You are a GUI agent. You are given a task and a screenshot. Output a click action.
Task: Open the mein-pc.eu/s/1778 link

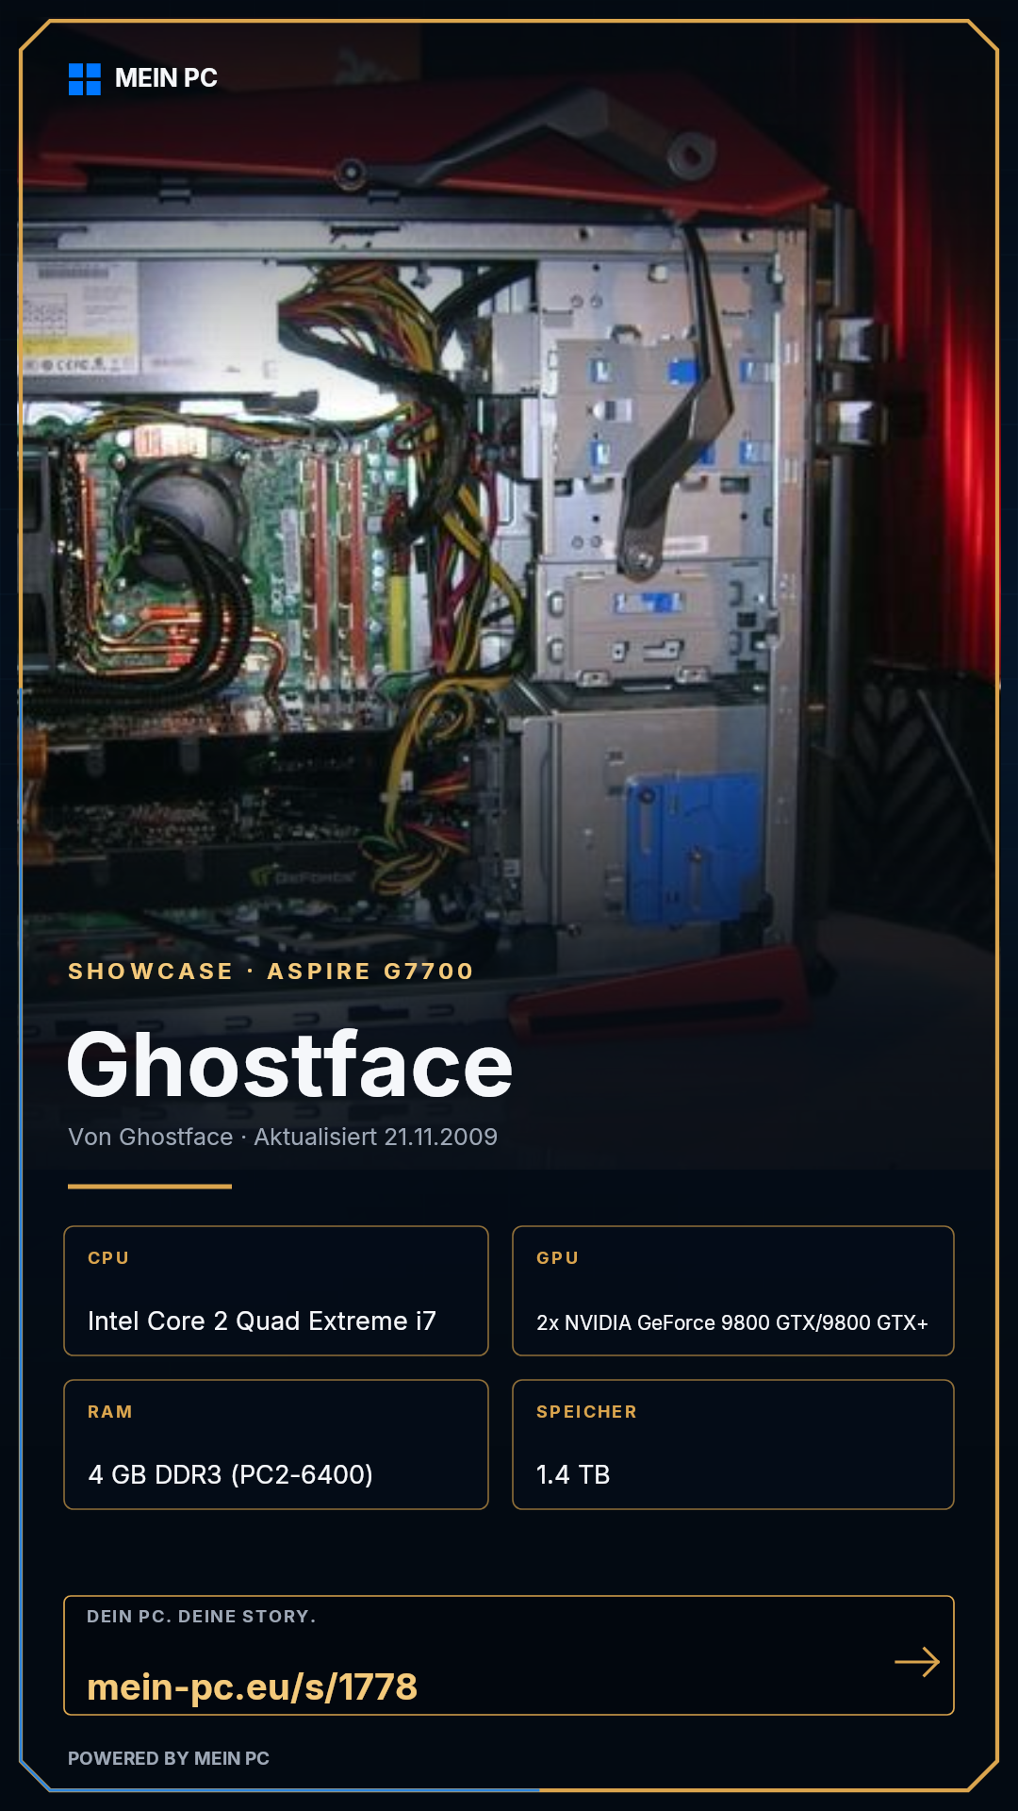[252, 1686]
